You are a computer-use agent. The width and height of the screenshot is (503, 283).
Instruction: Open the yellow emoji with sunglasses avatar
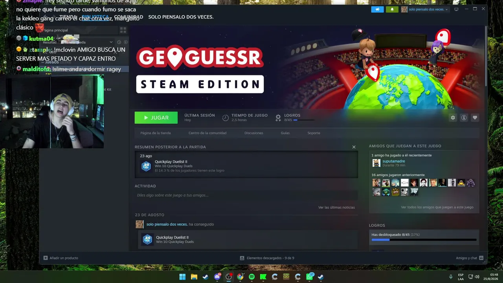[461, 183]
